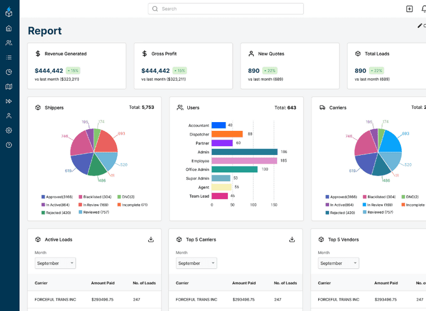This screenshot has height=311, width=426.
Task: Open the help question mark icon
Action: (9, 145)
